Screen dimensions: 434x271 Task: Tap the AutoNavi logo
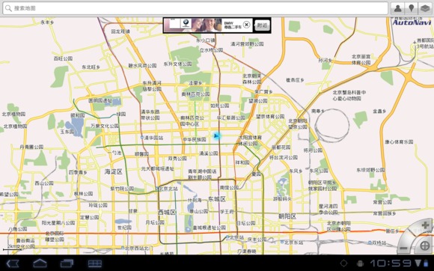pos(412,22)
